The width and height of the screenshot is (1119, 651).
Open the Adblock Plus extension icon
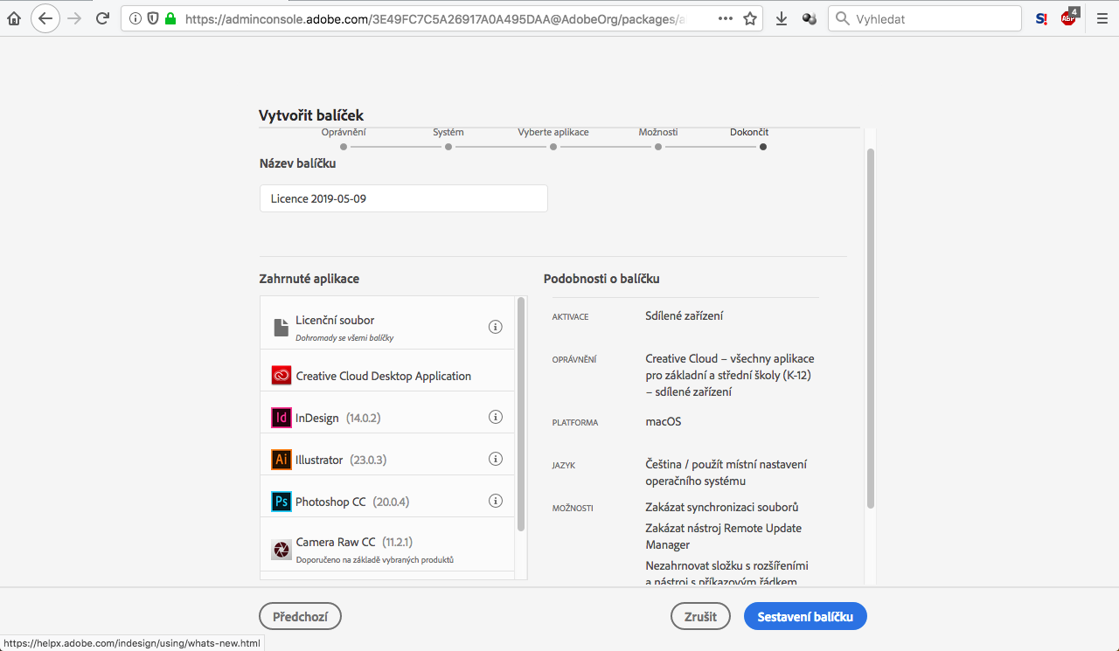click(x=1069, y=17)
